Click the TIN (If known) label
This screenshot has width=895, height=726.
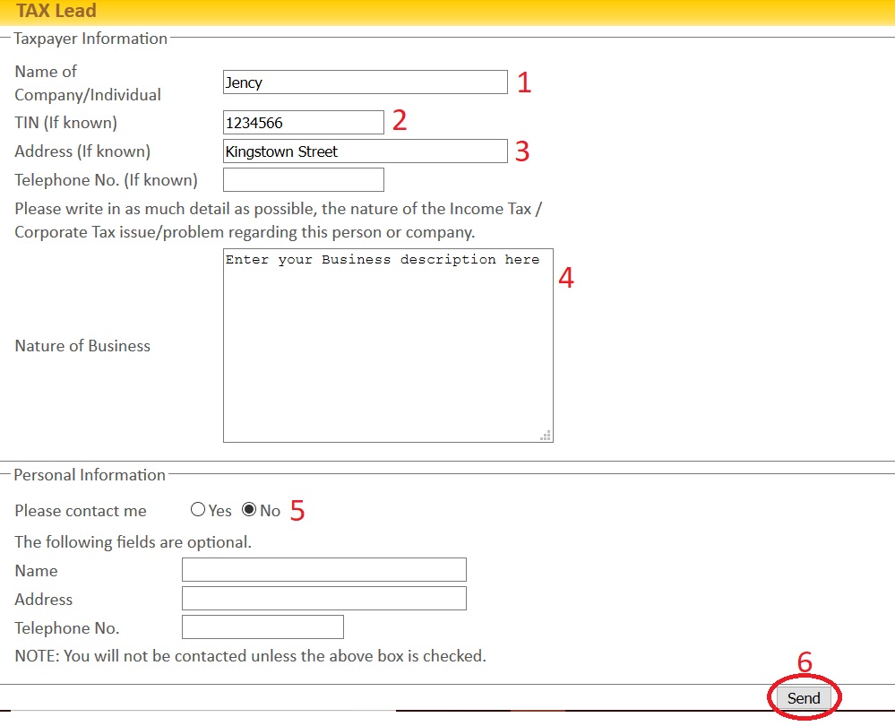tap(66, 123)
